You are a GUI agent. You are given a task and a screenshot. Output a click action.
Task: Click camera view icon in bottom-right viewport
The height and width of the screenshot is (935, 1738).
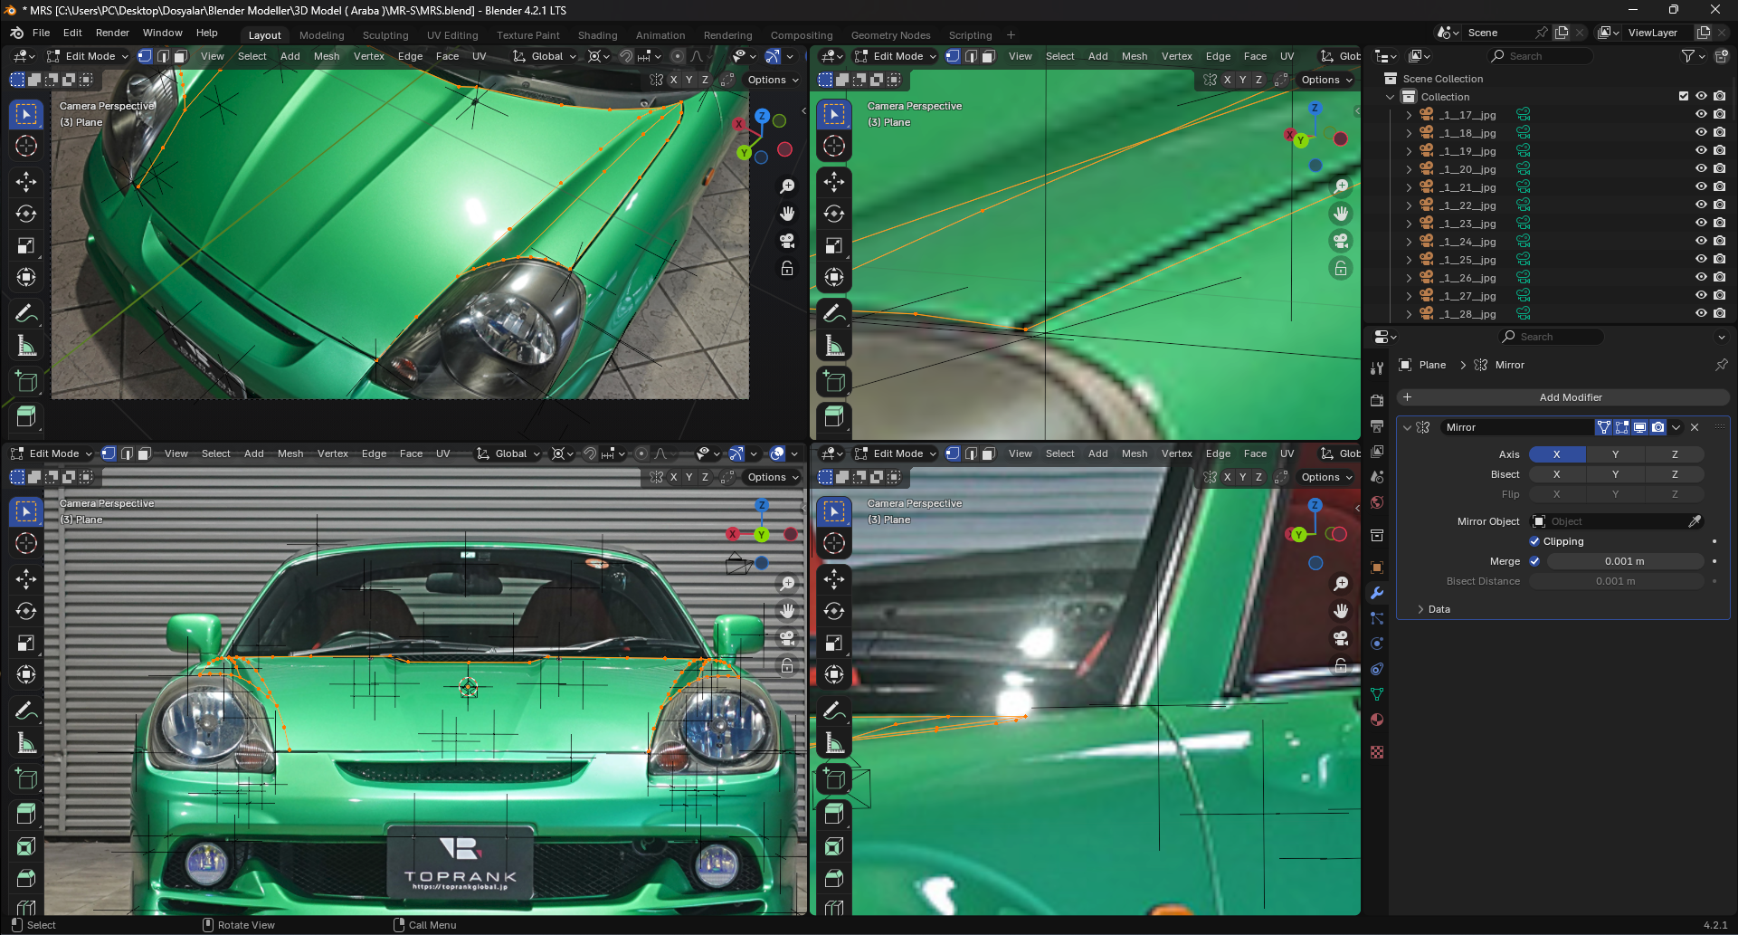point(1341,638)
